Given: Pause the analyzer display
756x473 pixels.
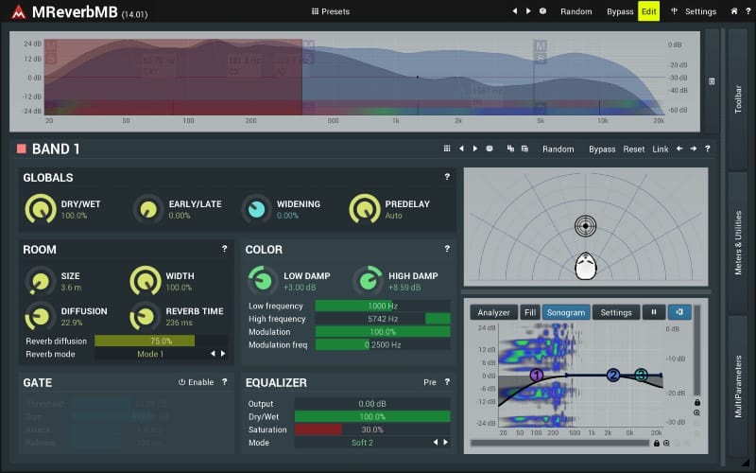Looking at the screenshot, I should click(x=654, y=312).
